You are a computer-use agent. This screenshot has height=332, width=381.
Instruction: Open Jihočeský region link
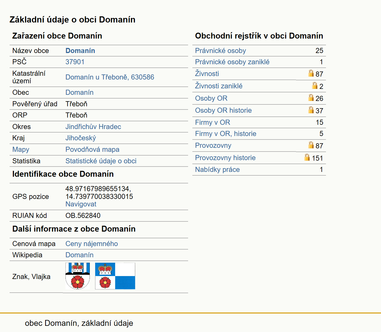tap(81, 138)
